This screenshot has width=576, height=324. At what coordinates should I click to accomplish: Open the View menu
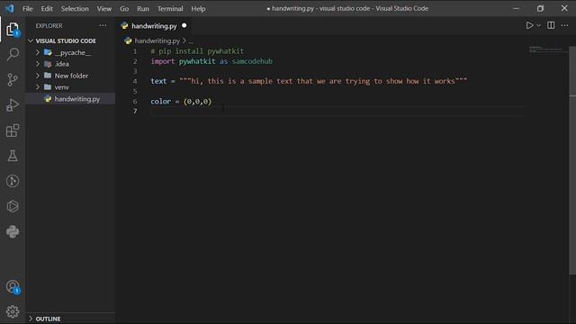[x=104, y=8]
